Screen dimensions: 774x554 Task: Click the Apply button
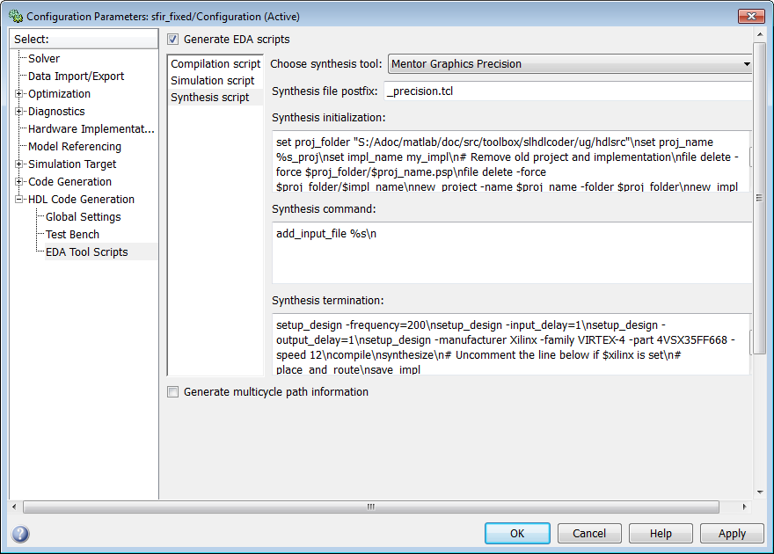(732, 533)
